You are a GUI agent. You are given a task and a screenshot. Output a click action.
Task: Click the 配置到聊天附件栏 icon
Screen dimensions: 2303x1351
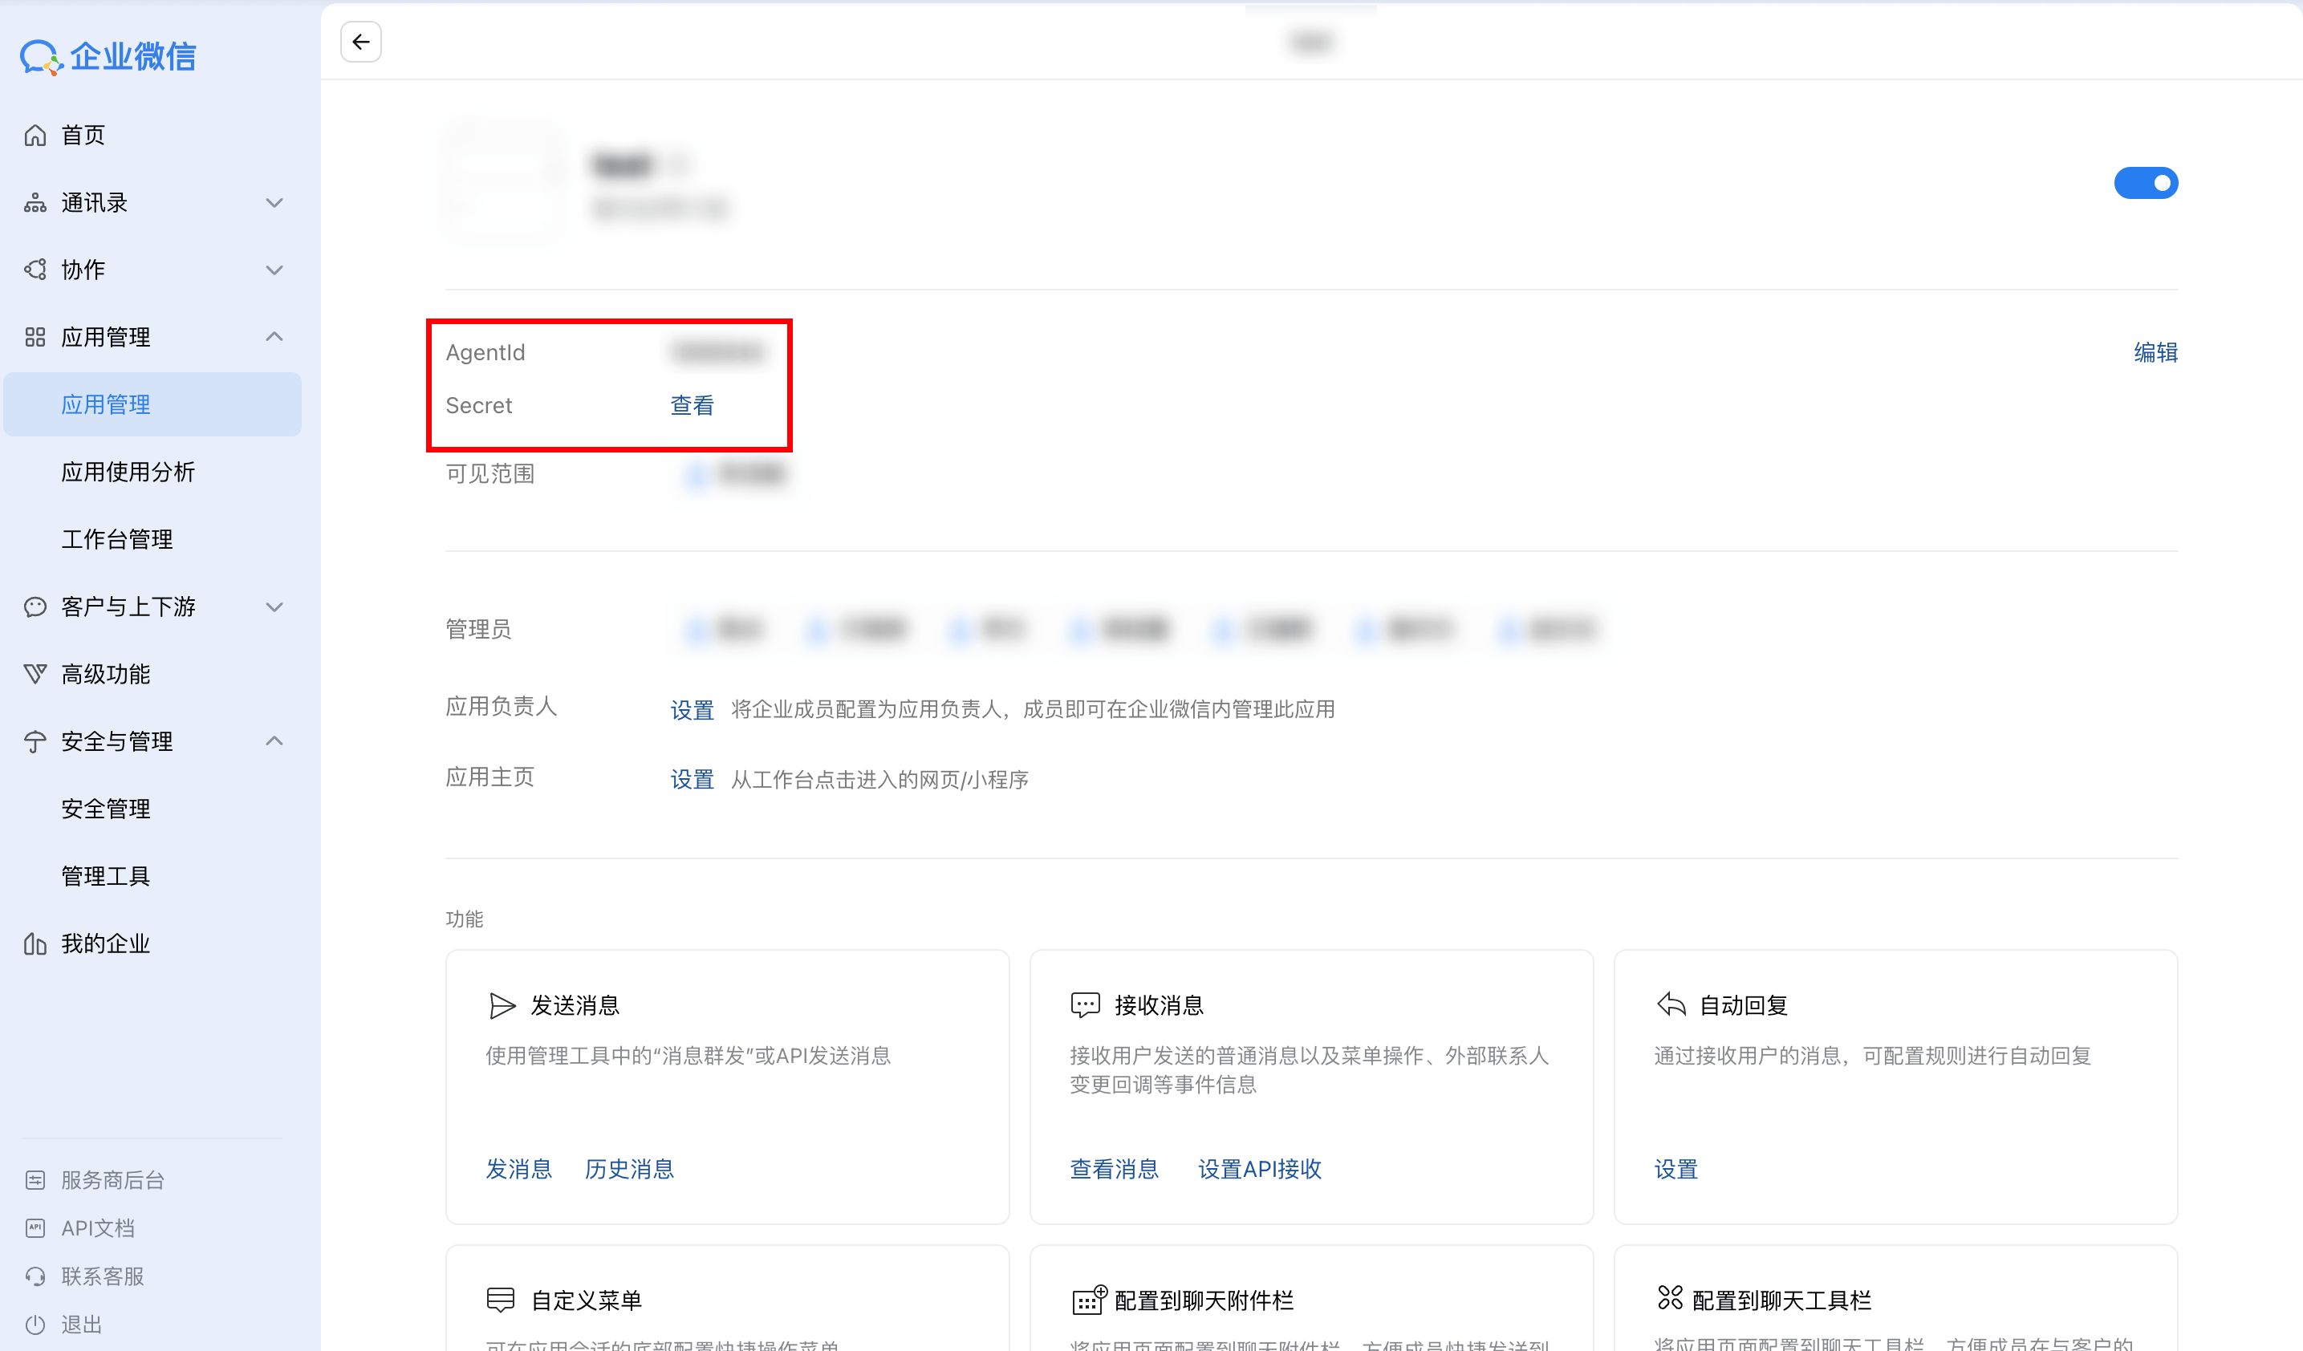(1090, 1300)
